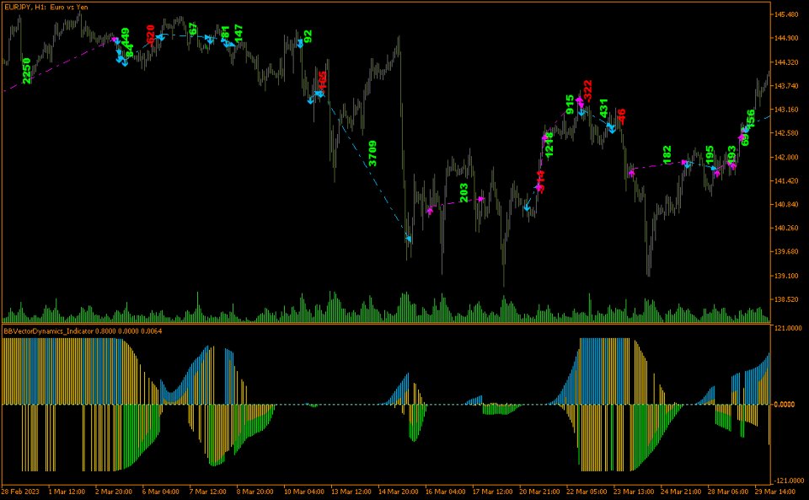Image resolution: width=809 pixels, height=500 pixels.
Task: Click the cyan arrow below the red 46 label
Action: (x=611, y=128)
